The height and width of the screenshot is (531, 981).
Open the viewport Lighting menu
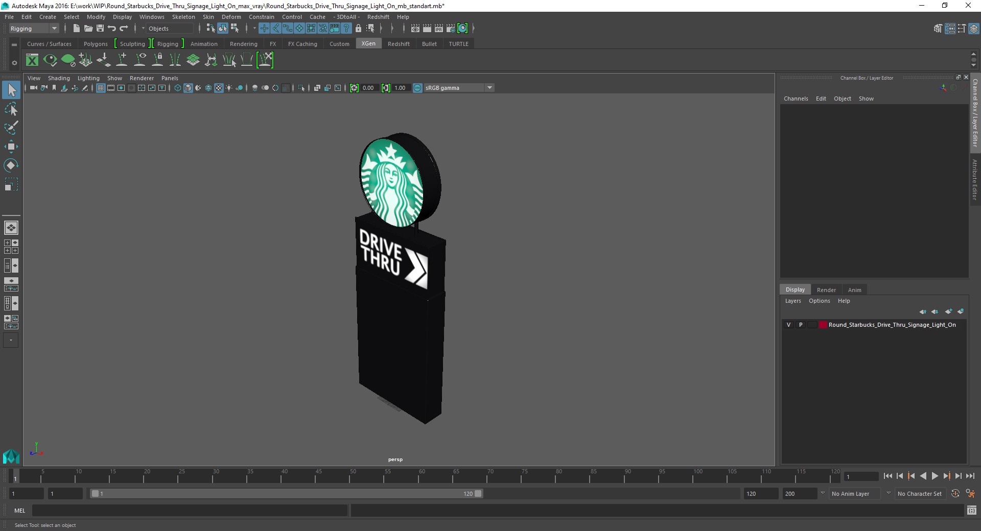(88, 78)
